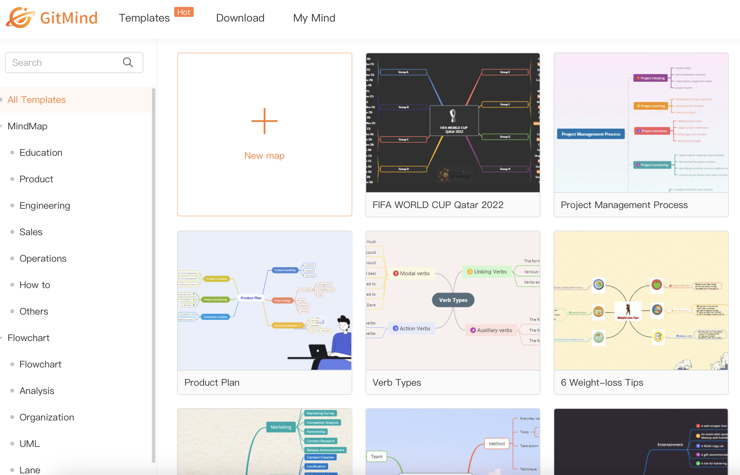The image size is (740, 475).
Task: Select the Flowchart subcategory item
Action: click(40, 364)
